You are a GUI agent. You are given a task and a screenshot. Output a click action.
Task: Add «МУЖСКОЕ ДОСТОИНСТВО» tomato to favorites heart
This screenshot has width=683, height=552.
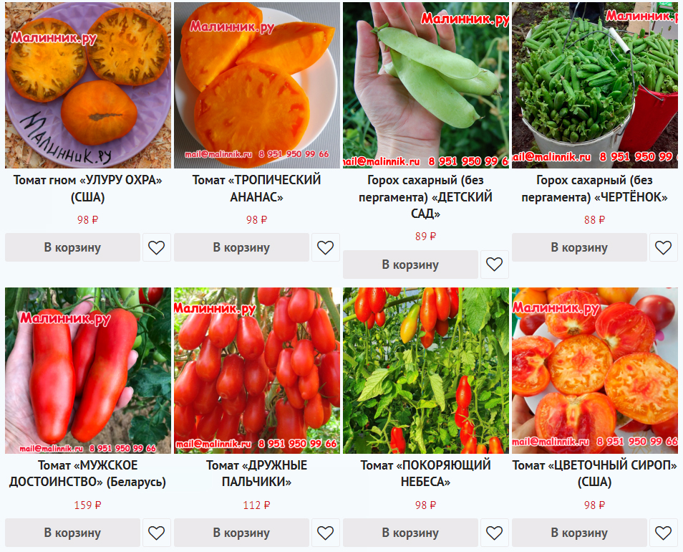tap(156, 533)
